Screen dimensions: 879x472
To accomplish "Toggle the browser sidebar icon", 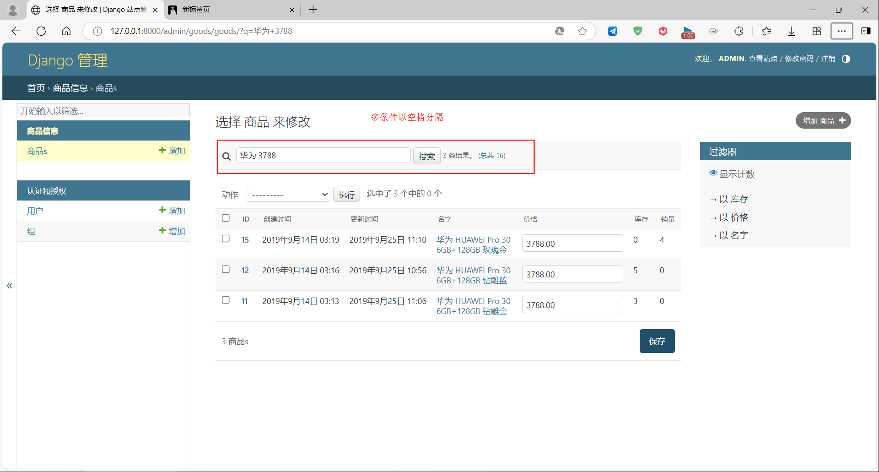I will [866, 31].
